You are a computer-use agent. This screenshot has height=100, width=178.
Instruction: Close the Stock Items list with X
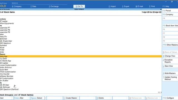tap(161, 9)
